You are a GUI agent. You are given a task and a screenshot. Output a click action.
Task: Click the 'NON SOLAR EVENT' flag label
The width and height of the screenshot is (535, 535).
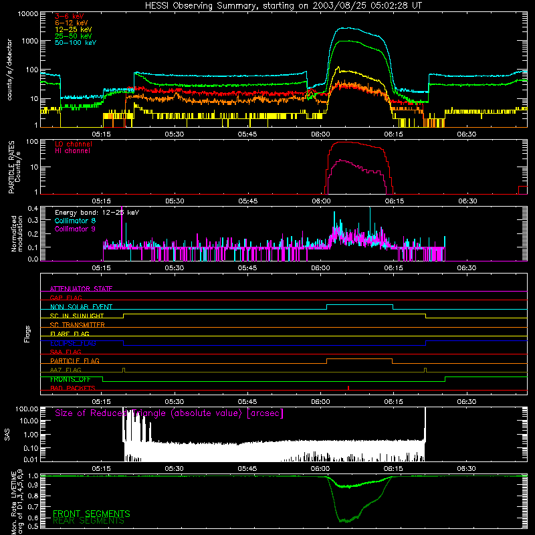point(81,307)
